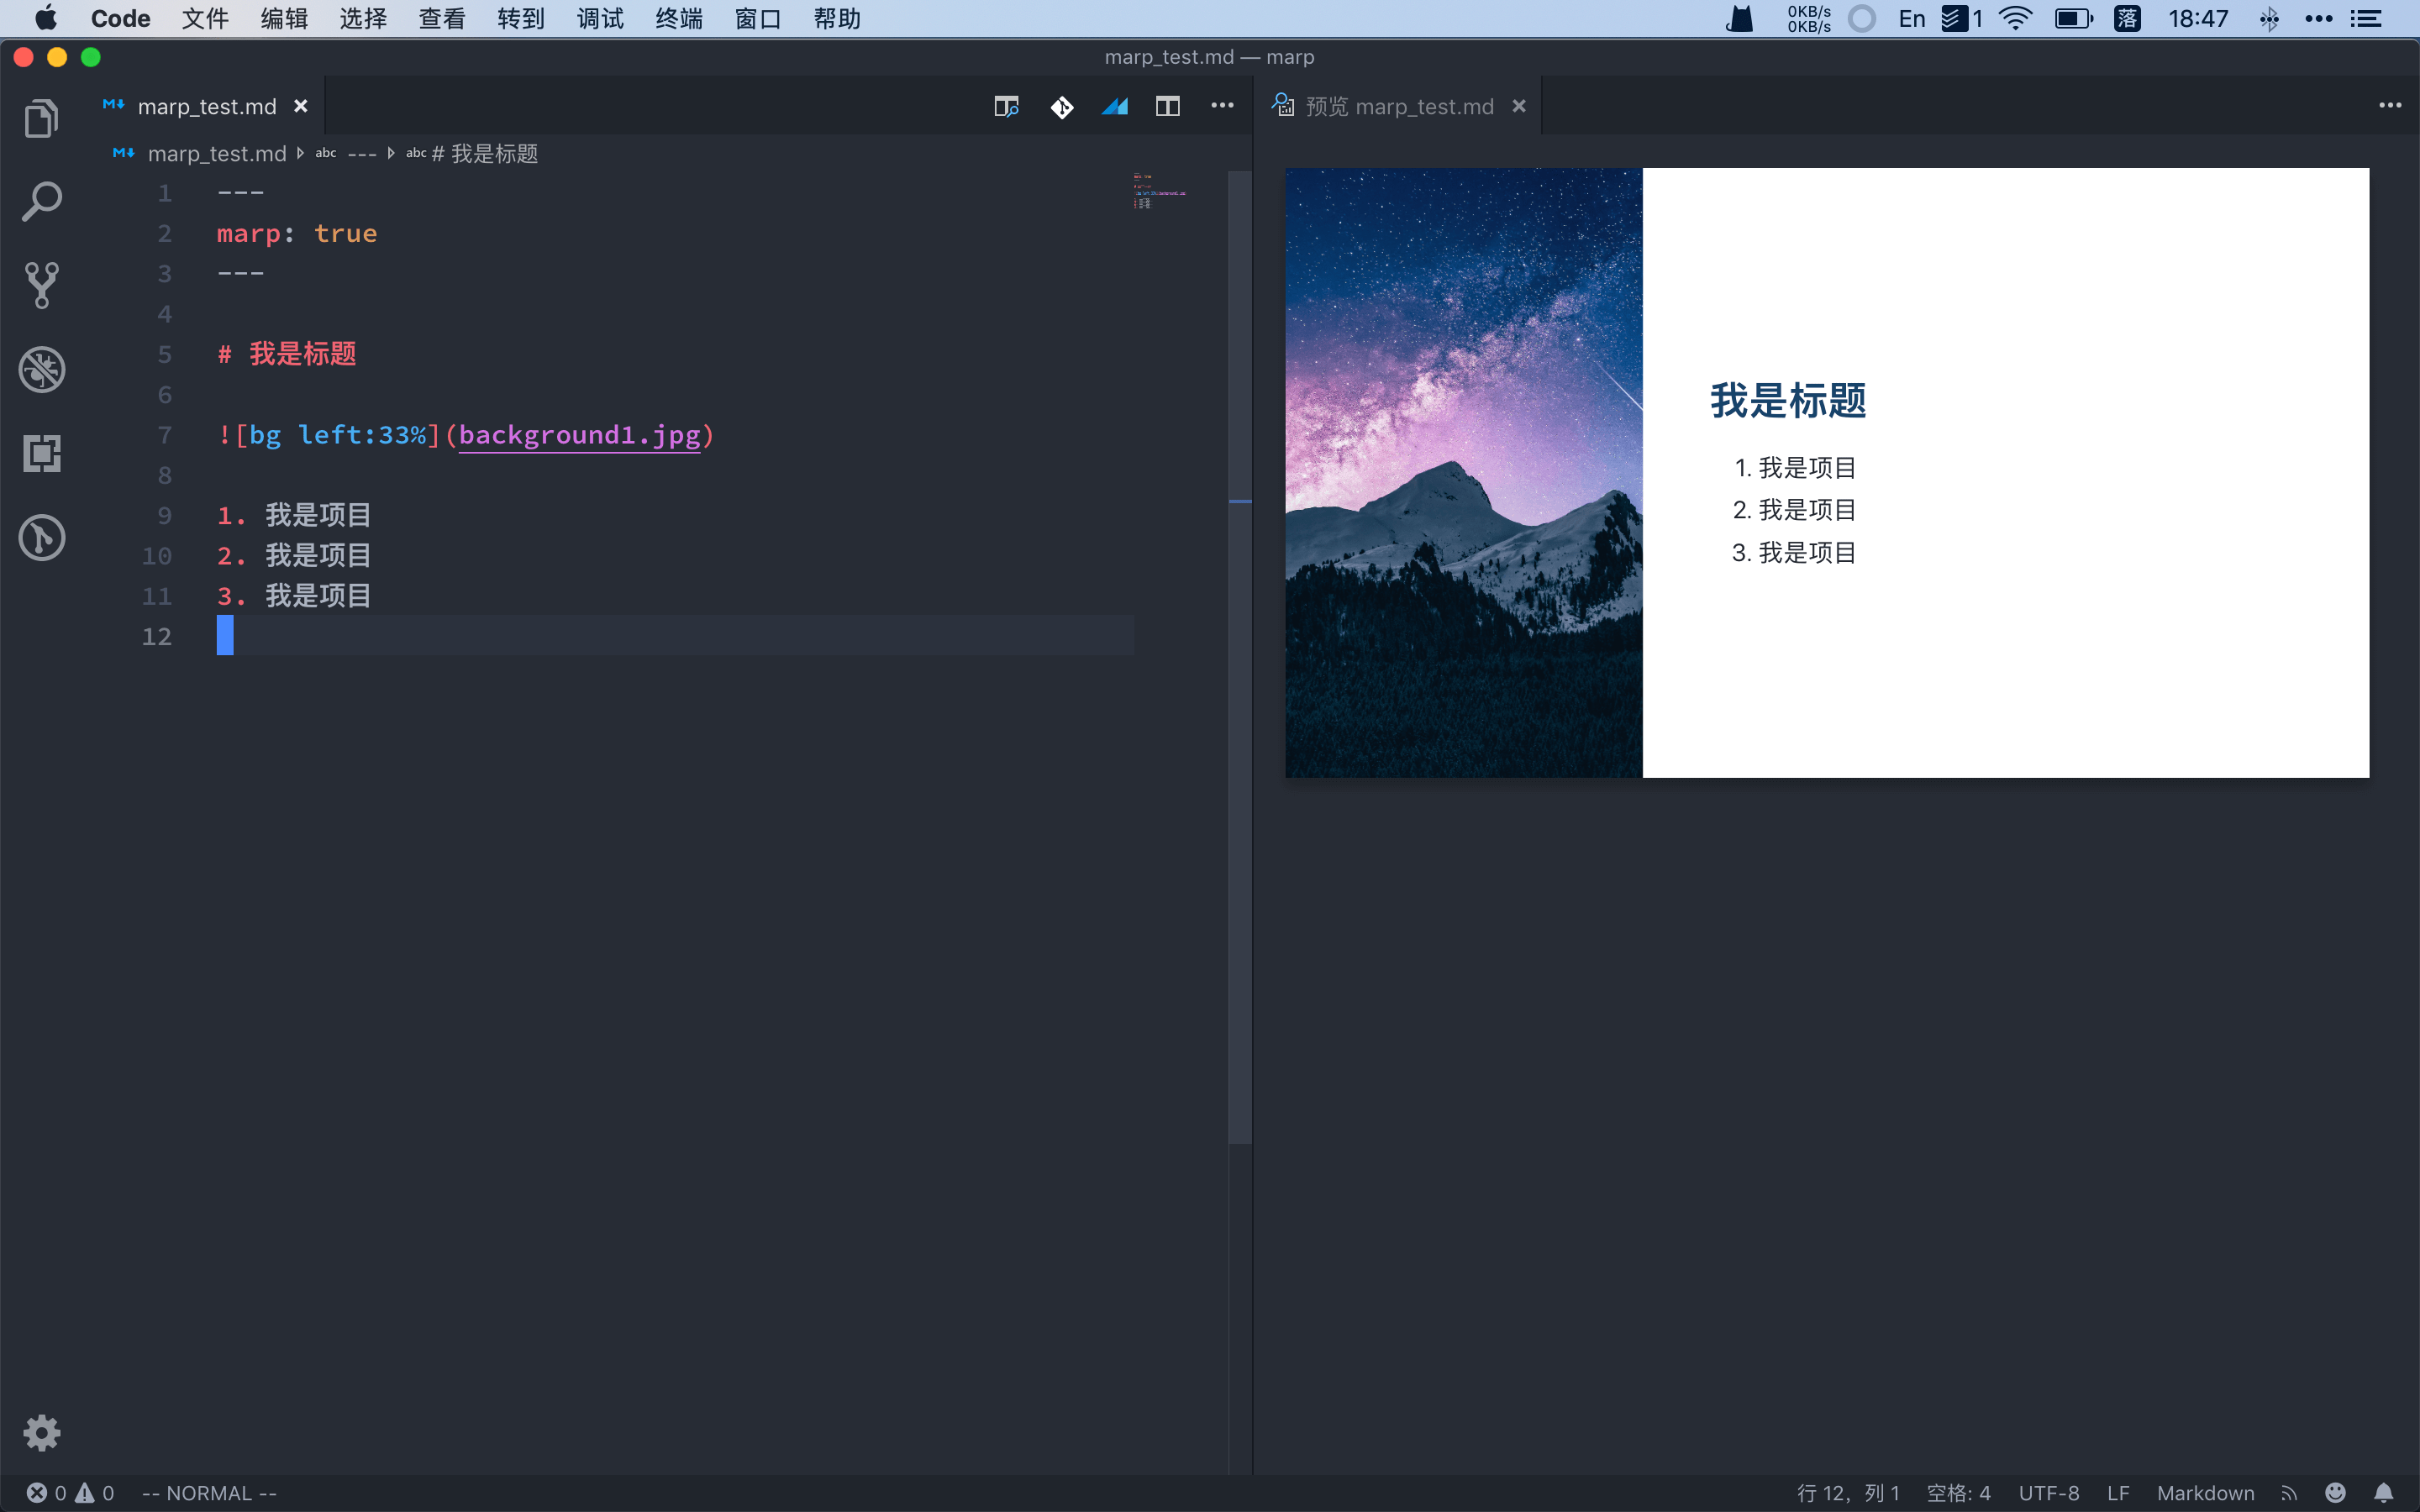This screenshot has height=1512, width=2420.
Task: Open Source Control view
Action: (41, 286)
